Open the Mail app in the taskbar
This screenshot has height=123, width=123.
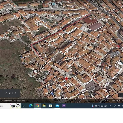coord(57,106)
